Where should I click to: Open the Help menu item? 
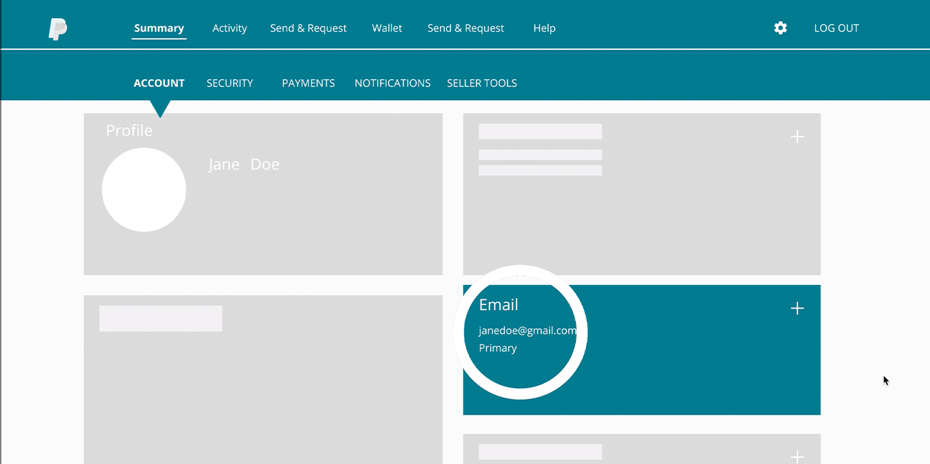point(544,28)
